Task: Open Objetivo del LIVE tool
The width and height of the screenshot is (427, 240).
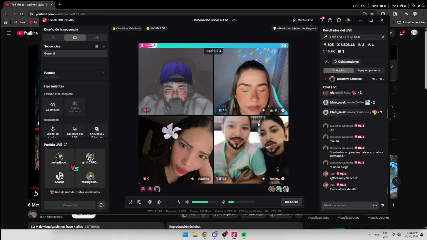Action: (x=75, y=131)
